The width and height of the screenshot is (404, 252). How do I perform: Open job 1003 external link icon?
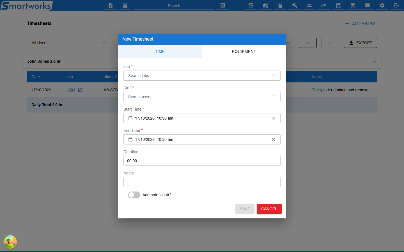click(80, 90)
